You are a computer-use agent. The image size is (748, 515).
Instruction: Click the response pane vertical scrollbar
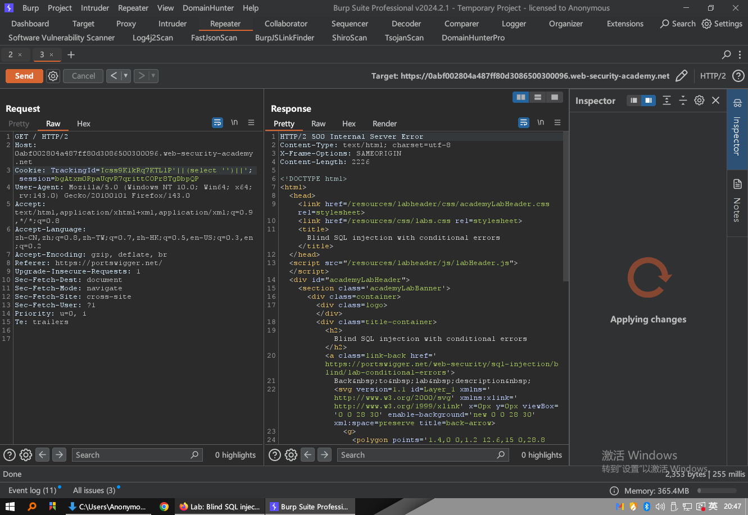point(566,207)
